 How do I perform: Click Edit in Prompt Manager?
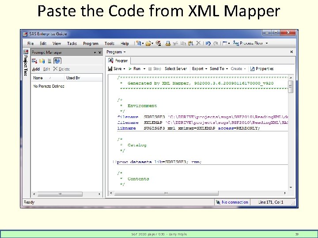(x=46, y=69)
